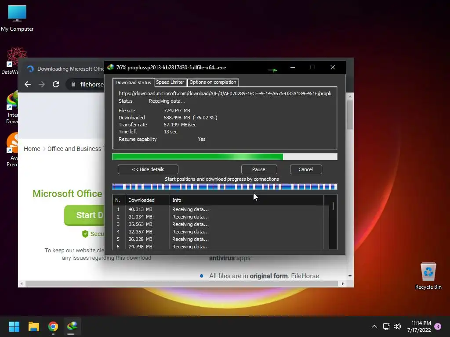Viewport: 450px width, 337px height.
Task: Click the connections list vertical scrollbar thumb
Action: [x=333, y=206]
